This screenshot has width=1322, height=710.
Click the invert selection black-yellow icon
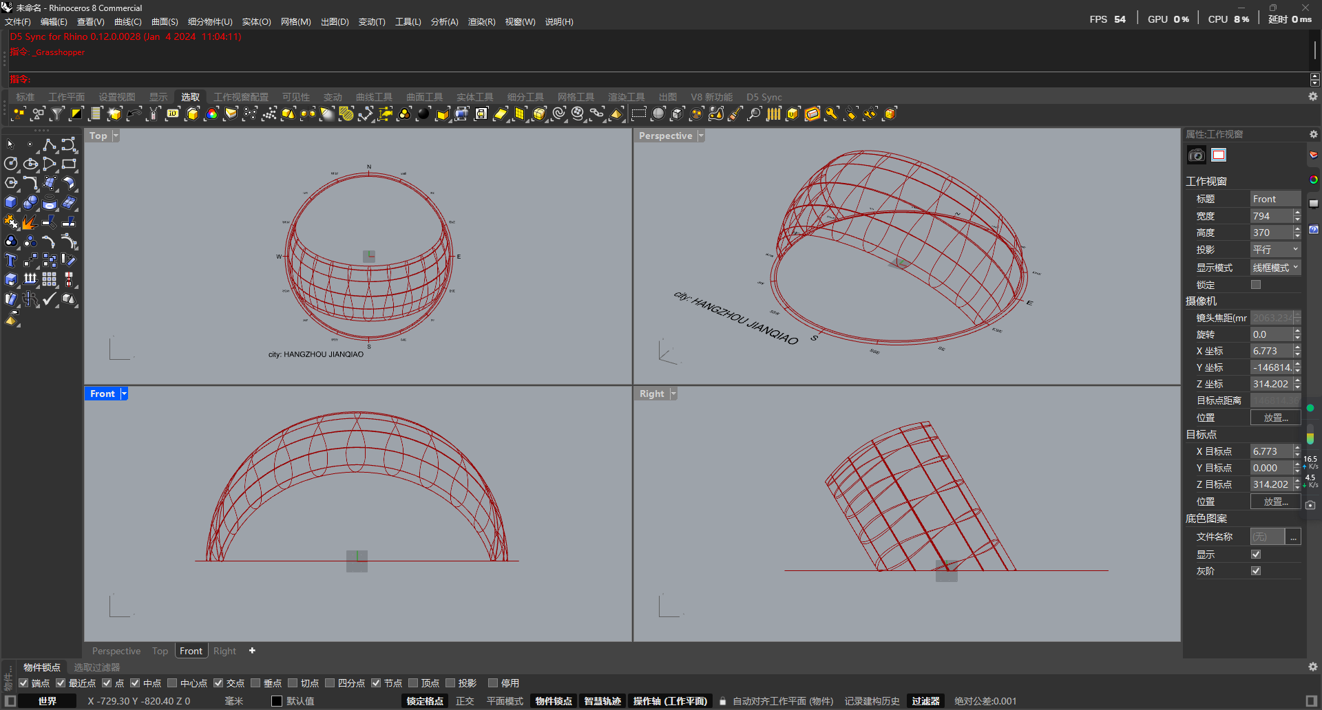(76, 114)
